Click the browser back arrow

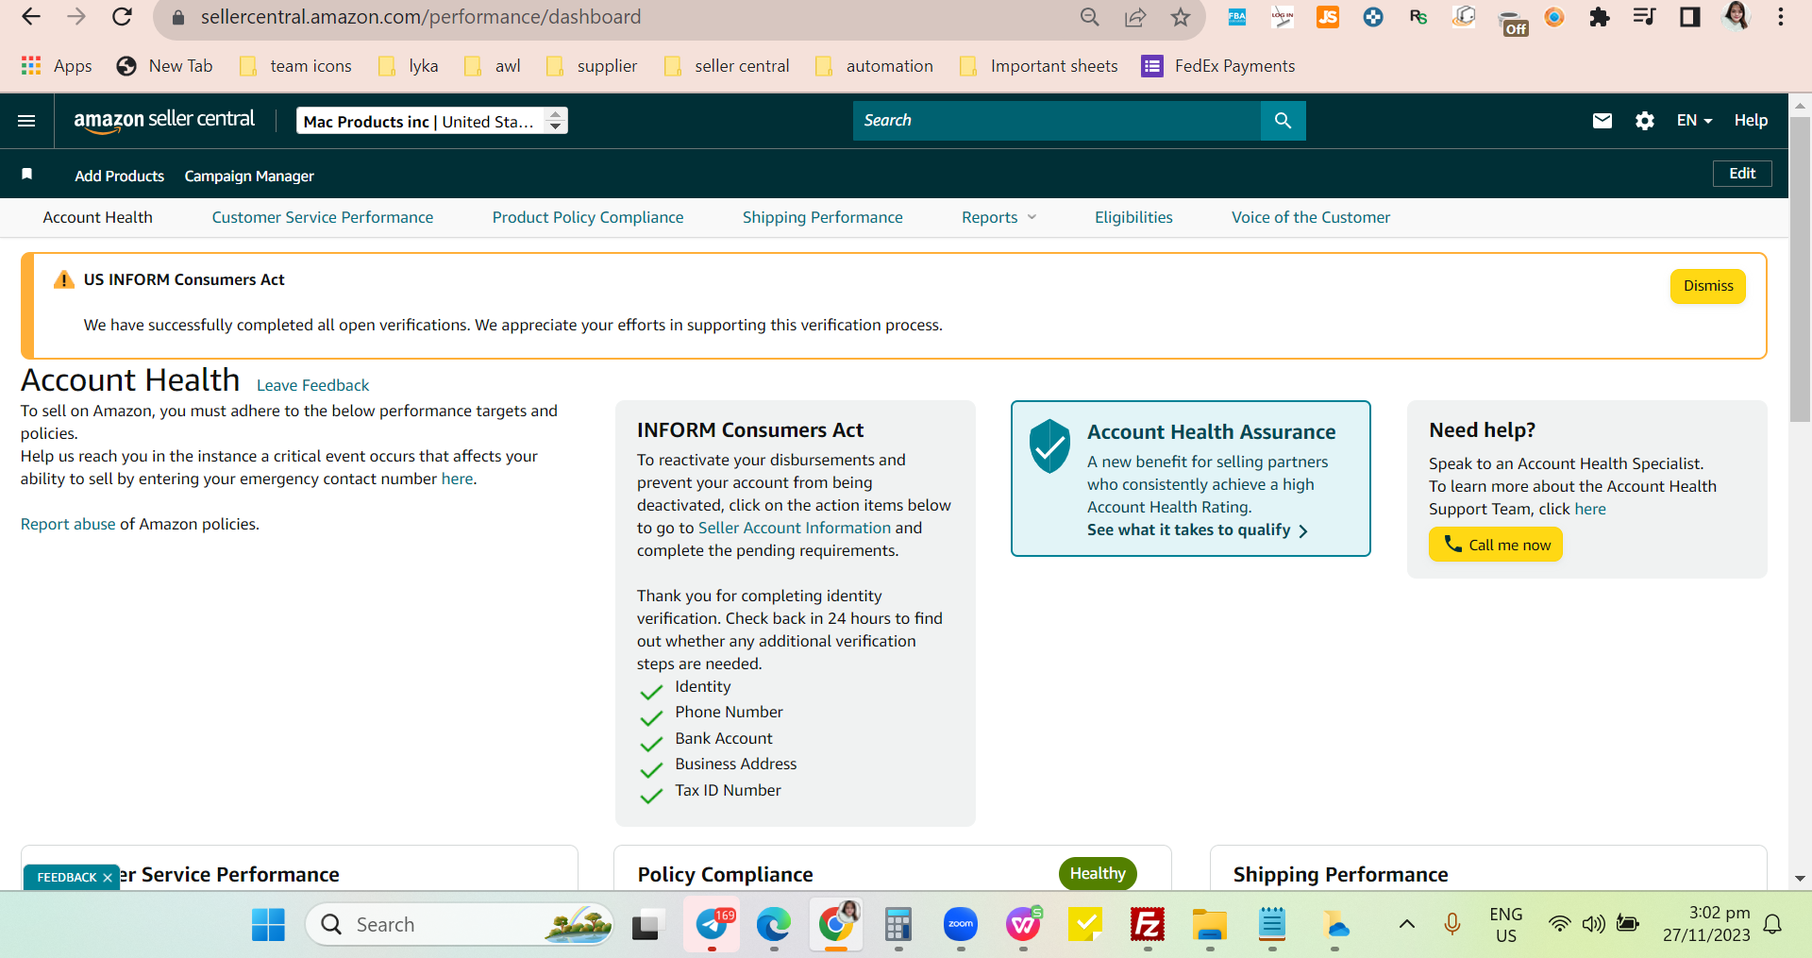click(31, 17)
